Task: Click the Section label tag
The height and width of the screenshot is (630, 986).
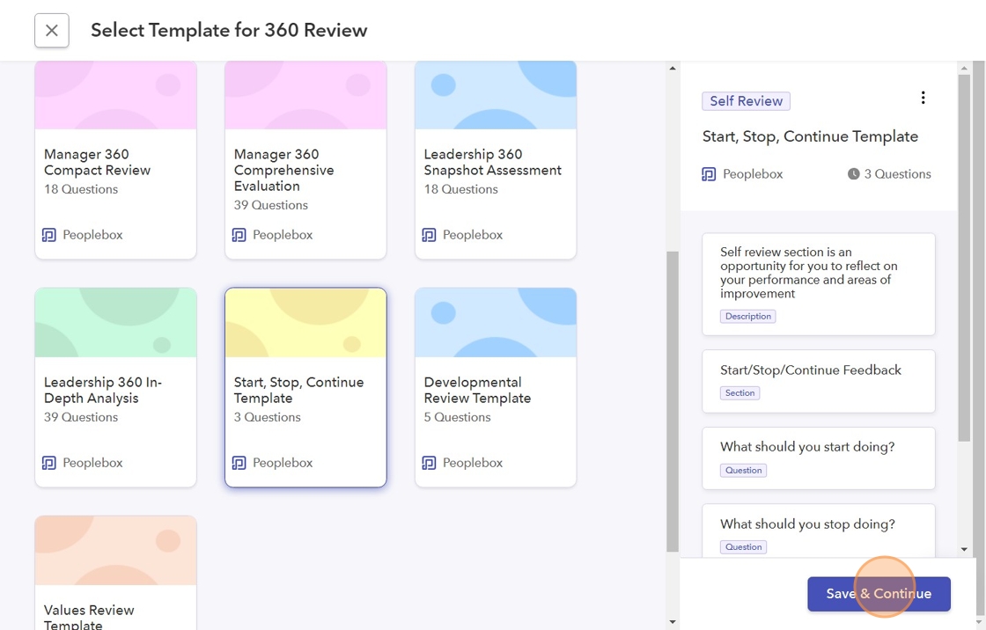Action: (739, 393)
